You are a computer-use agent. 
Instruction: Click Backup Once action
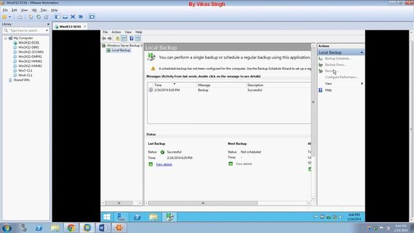[335, 65]
